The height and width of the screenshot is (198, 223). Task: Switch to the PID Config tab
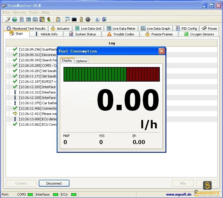186,28
